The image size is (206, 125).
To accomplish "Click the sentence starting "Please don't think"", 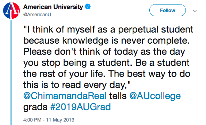I will pyautogui.click(x=106, y=57).
